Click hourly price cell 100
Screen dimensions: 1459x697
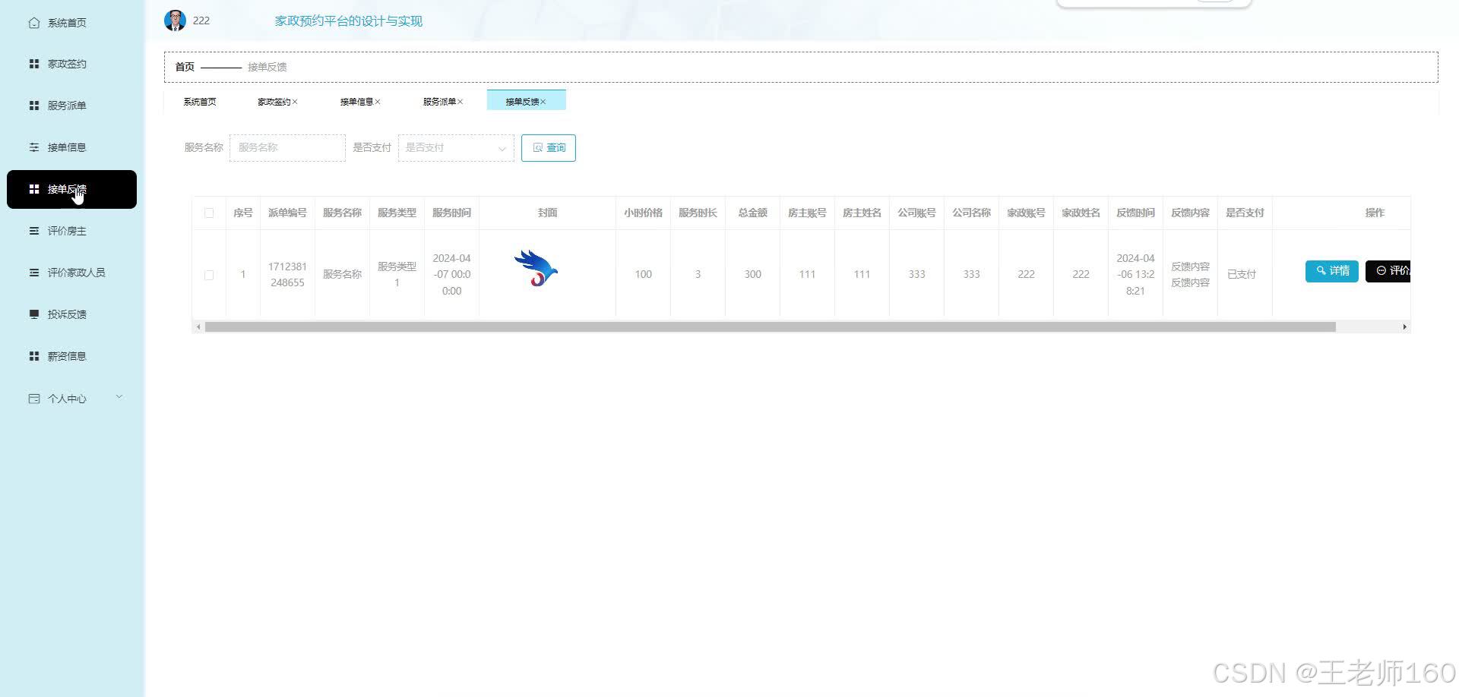coord(643,275)
